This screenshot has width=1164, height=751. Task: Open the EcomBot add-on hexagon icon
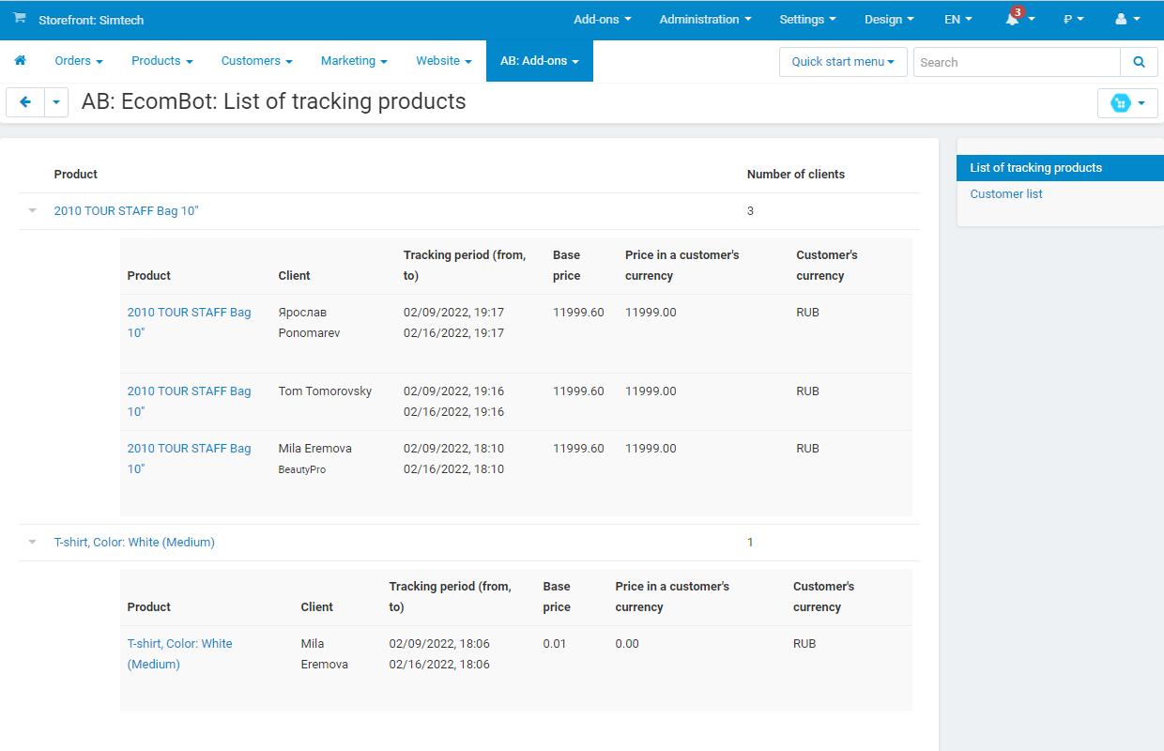tap(1122, 102)
